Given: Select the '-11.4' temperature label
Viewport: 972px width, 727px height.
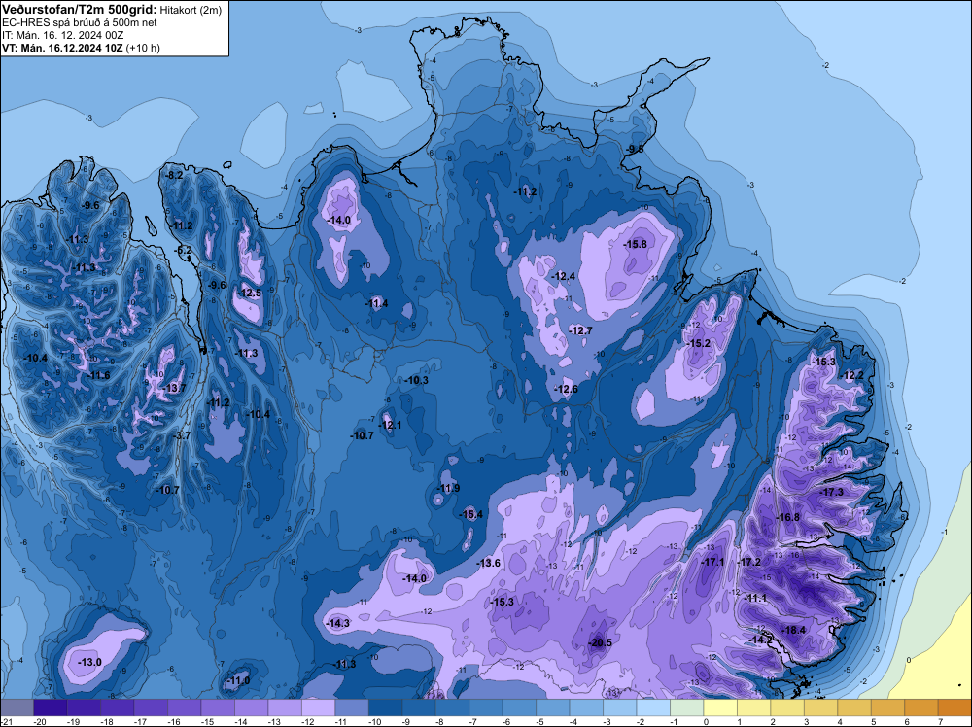Looking at the screenshot, I should pyautogui.click(x=376, y=303).
